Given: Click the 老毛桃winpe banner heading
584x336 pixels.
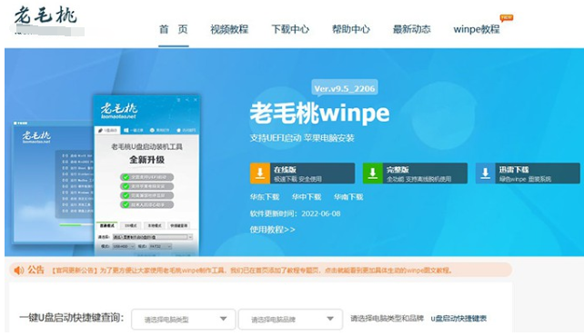Looking at the screenshot, I should [x=319, y=113].
